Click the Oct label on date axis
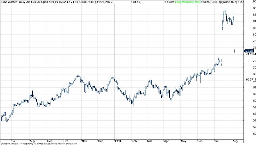 [x=66, y=141]
